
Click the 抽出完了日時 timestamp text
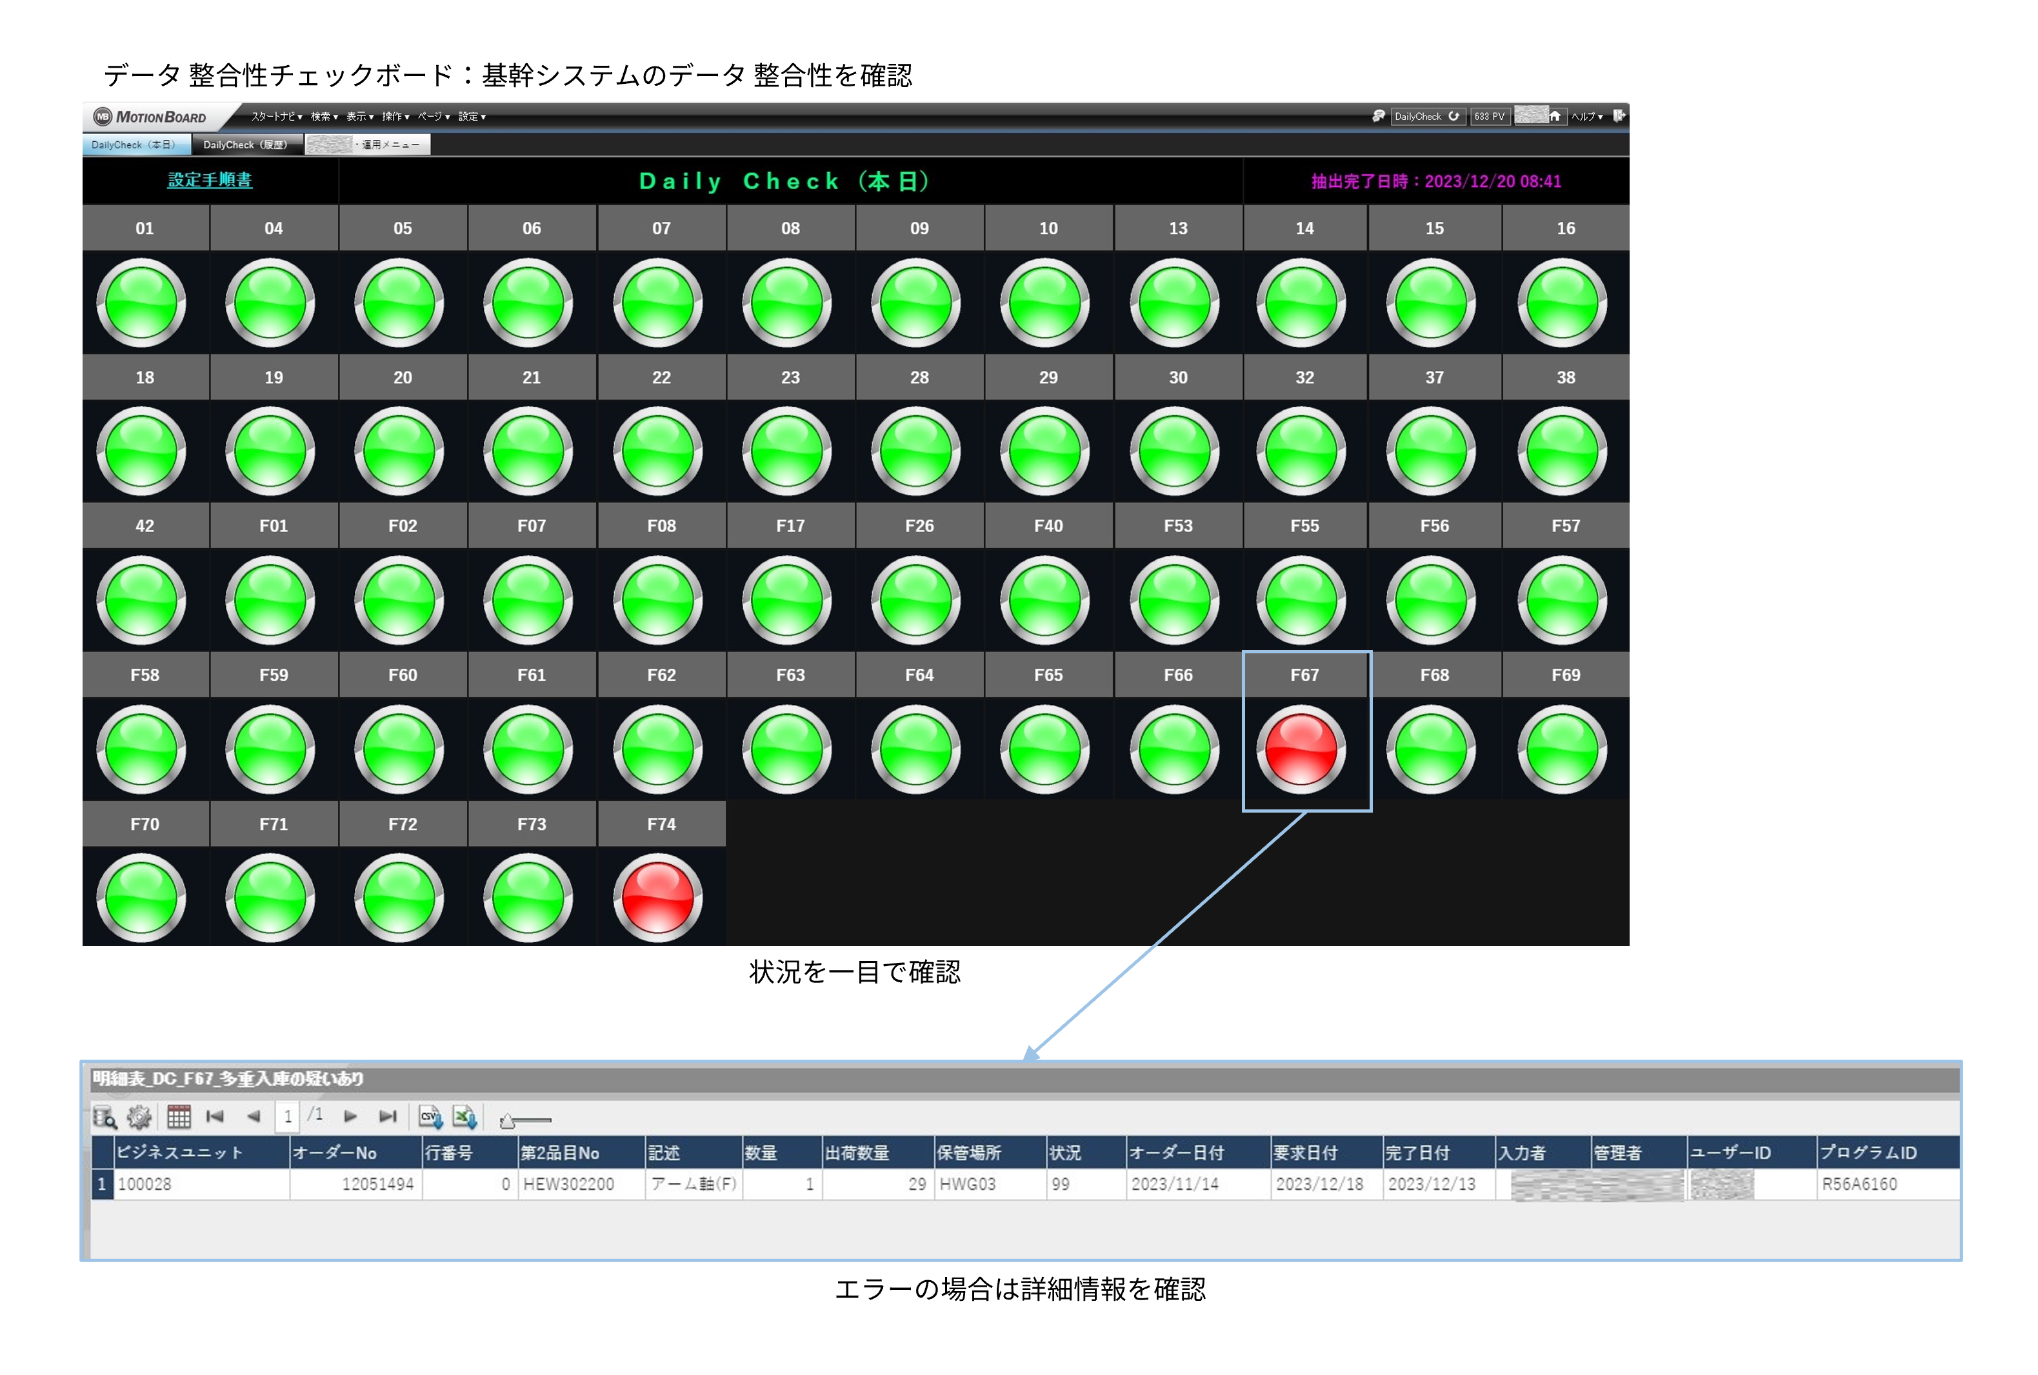point(1437,181)
